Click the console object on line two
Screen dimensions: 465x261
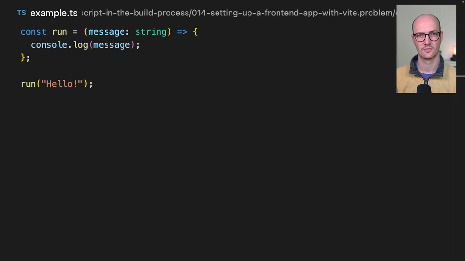pyautogui.click(x=49, y=45)
